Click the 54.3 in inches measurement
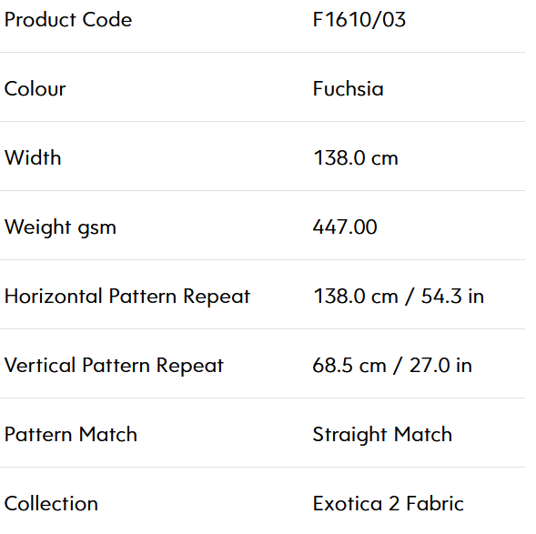The height and width of the screenshot is (534, 536). pos(452,297)
